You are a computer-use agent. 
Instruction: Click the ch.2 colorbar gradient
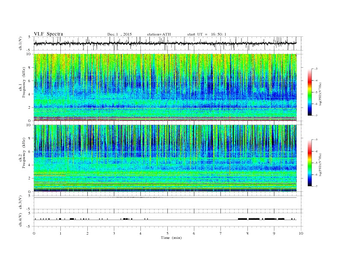309,163
